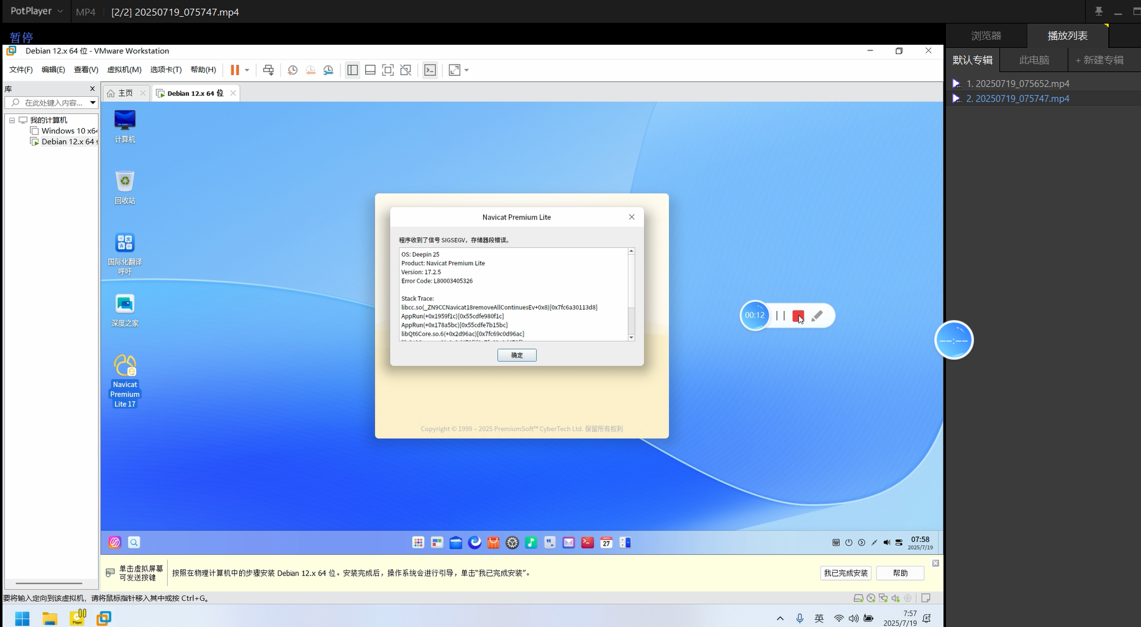Enter full screen mode in VMware
Viewport: 1141px width, 627px height.
click(388, 70)
